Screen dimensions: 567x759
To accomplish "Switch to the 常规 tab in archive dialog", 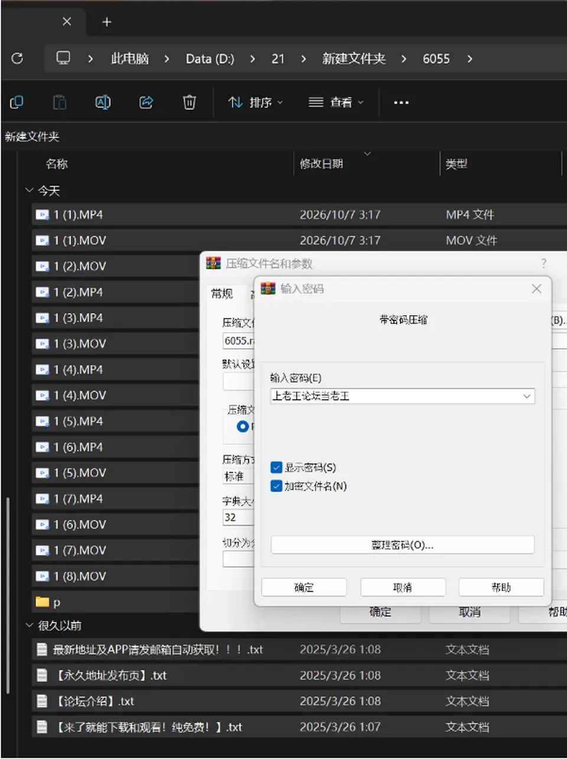I will (x=222, y=294).
